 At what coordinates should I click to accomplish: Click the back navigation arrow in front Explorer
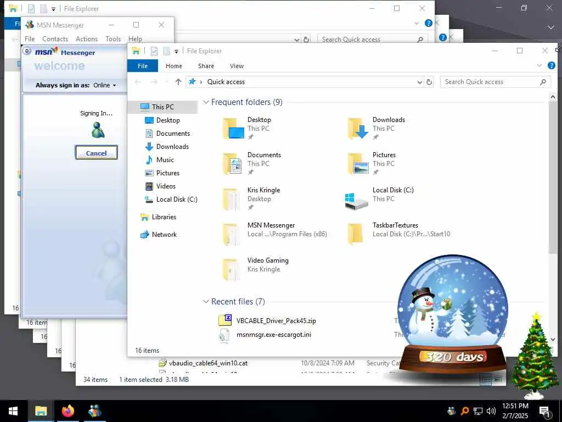pos(138,82)
